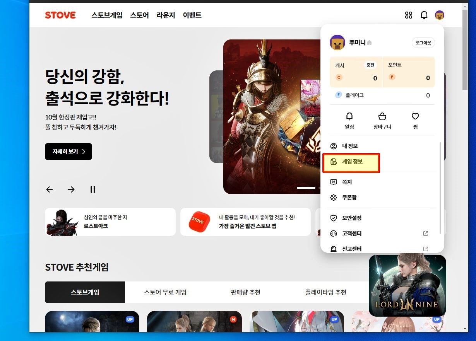Select the 판매량 추천 tab

(x=245, y=292)
